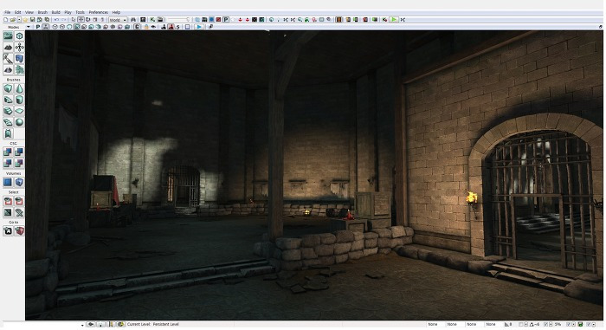Open the Build menu
Screen dimensions: 606x330
(55, 12)
